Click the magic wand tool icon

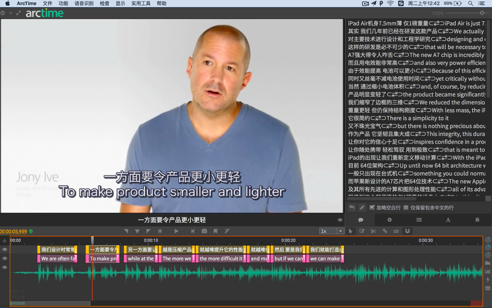click(x=227, y=231)
